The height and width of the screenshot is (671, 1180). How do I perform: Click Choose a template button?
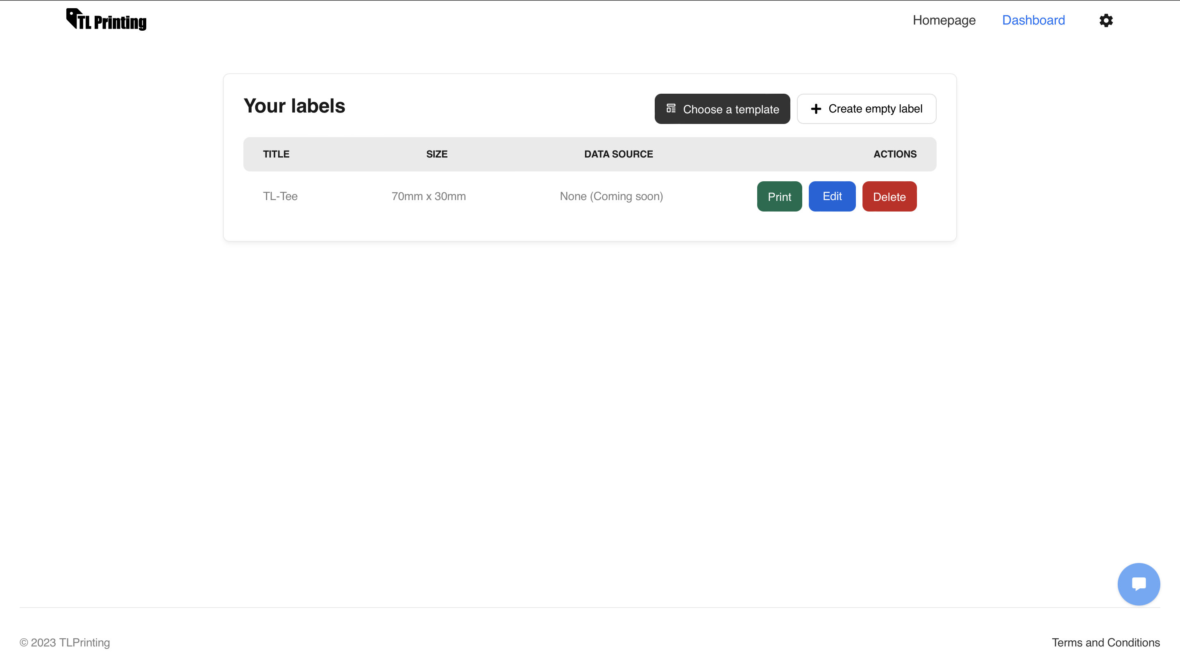[722, 109]
